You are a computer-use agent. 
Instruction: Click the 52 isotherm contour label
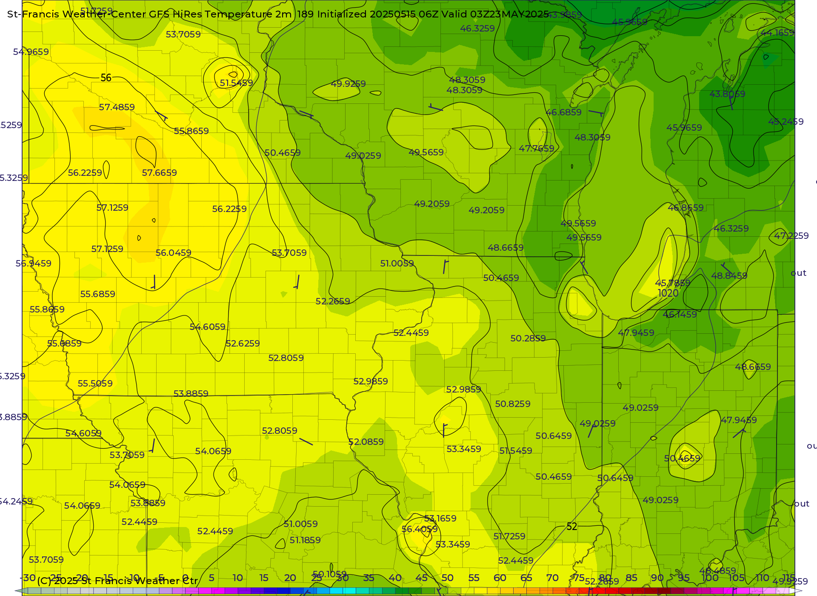click(572, 527)
